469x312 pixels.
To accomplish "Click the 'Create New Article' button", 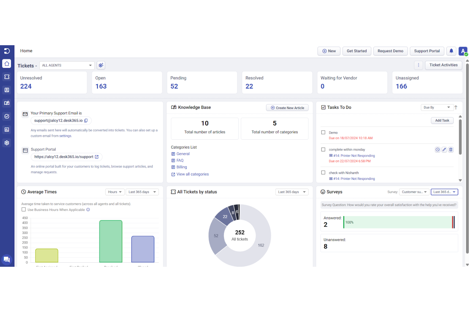I will 287,107.
